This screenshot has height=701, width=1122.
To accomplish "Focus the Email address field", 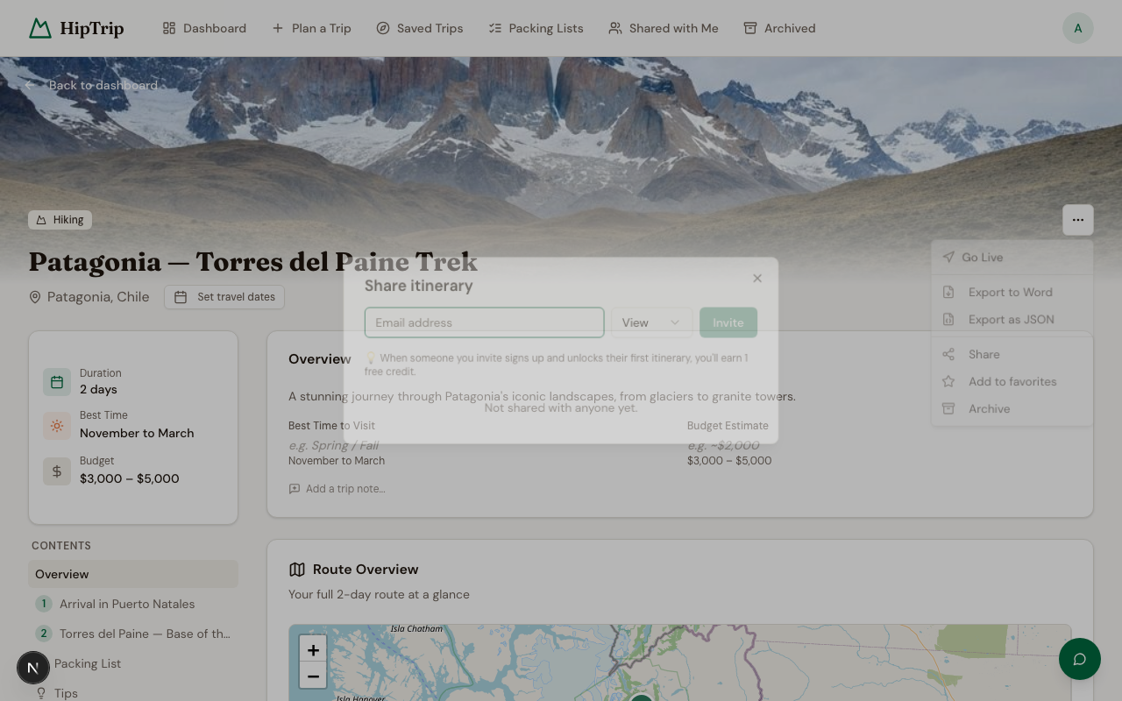I will coord(484,322).
